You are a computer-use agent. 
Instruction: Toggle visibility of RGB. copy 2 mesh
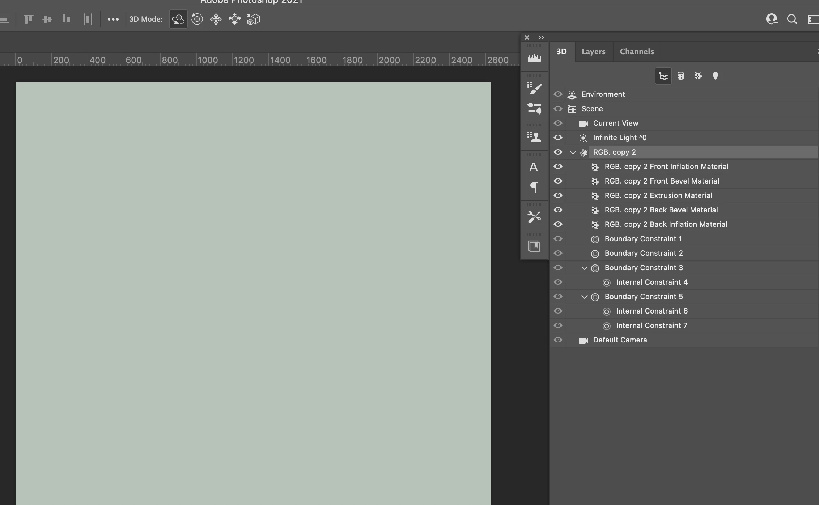[x=558, y=152]
